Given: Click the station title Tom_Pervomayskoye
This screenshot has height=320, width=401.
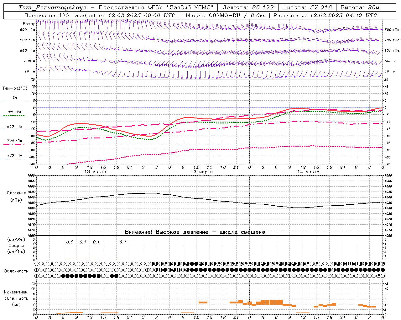Looking at the screenshot, I should coord(52,7).
